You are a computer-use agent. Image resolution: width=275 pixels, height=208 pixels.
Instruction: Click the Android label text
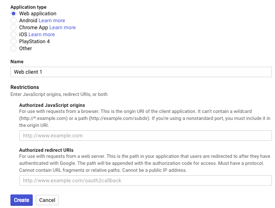(28, 20)
